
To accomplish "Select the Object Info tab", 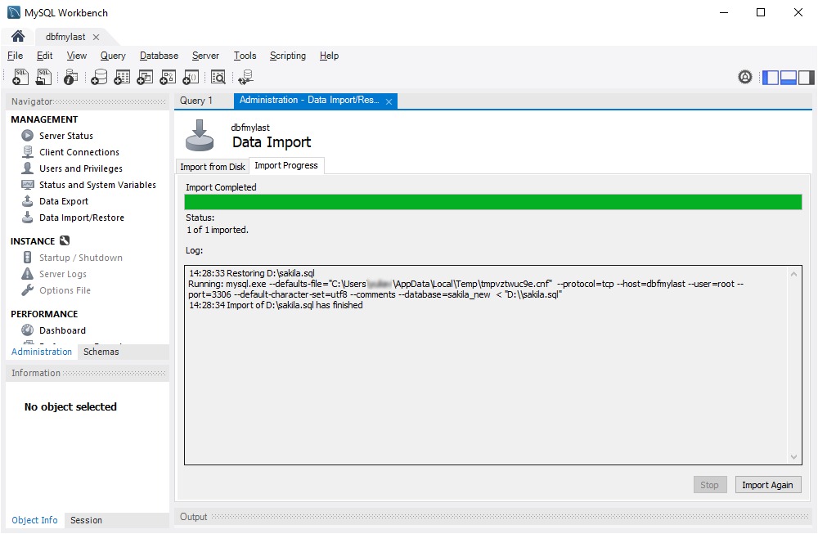I will click(34, 520).
